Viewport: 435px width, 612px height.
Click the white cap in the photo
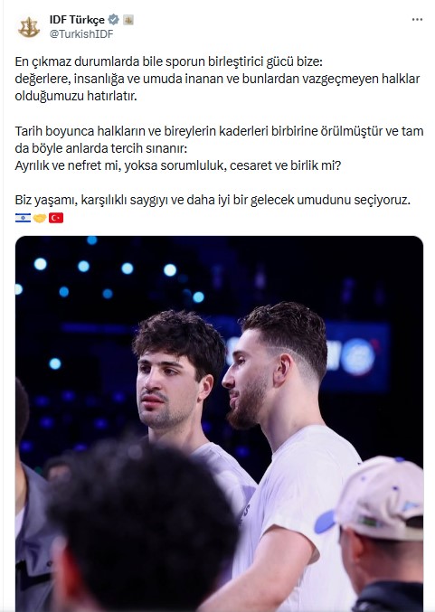pos(379,498)
